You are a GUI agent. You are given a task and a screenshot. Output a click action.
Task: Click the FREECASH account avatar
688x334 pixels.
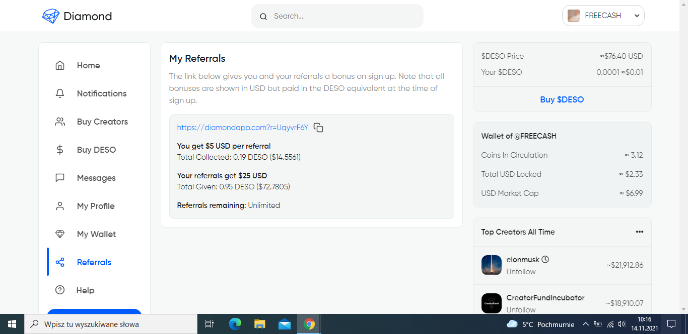573,16
